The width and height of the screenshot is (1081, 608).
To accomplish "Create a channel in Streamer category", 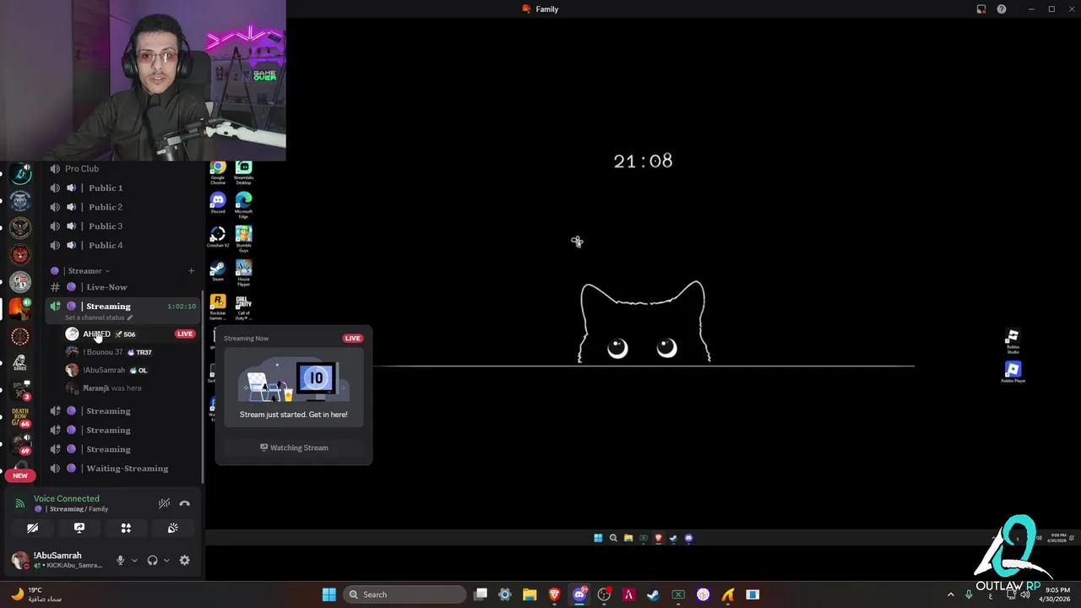I will 191,271.
